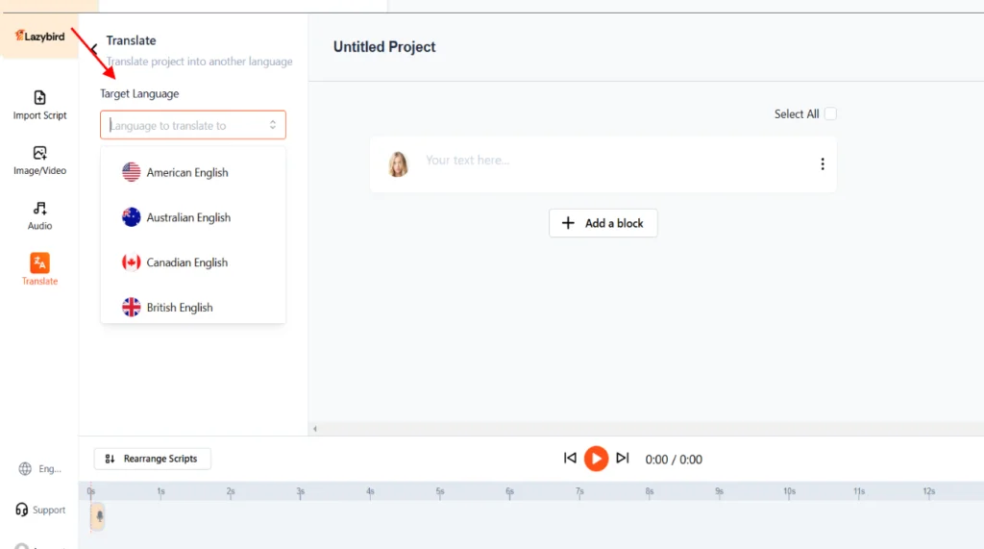Image resolution: width=984 pixels, height=549 pixels.
Task: Choose American English from the list
Action: pyautogui.click(x=187, y=173)
